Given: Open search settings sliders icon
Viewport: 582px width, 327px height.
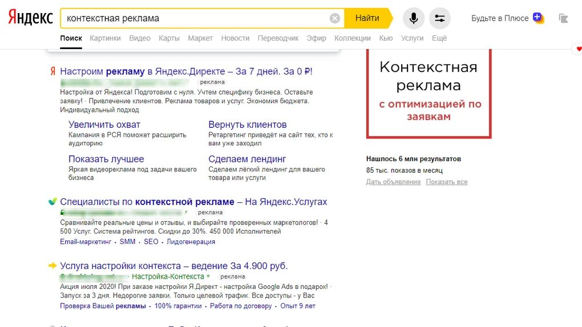Looking at the screenshot, I should (x=440, y=18).
